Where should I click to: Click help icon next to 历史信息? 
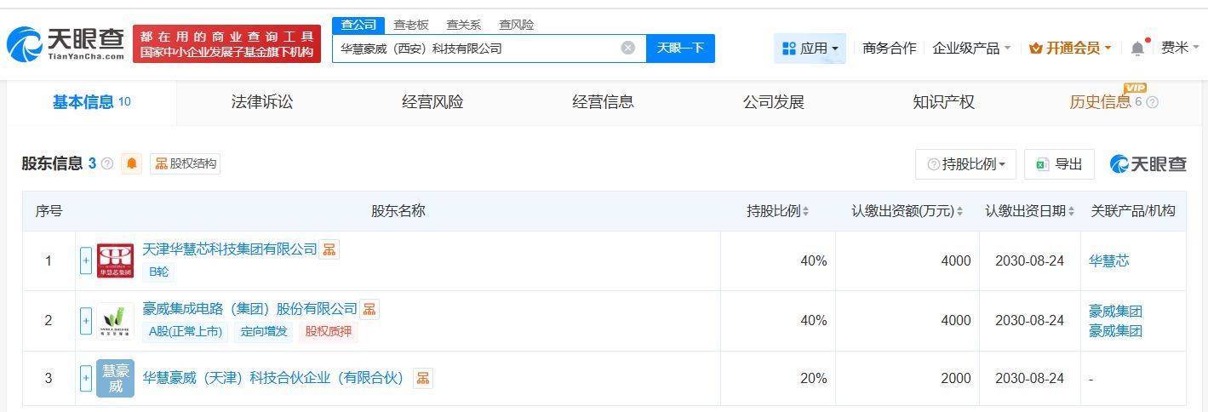[x=1153, y=103]
